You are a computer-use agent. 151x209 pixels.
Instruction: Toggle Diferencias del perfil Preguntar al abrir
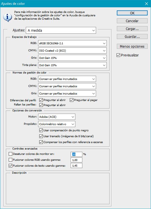click(x=41, y=100)
